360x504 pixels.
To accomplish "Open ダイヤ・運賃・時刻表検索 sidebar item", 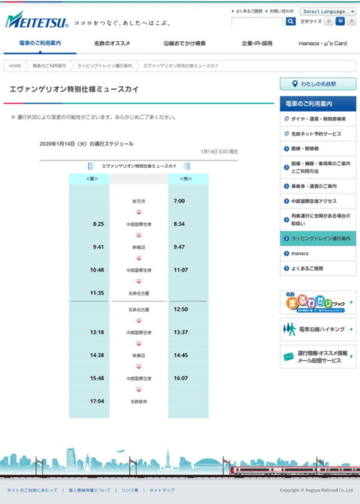I will click(318, 119).
